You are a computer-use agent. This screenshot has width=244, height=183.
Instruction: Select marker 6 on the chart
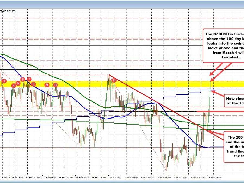click(x=23, y=80)
